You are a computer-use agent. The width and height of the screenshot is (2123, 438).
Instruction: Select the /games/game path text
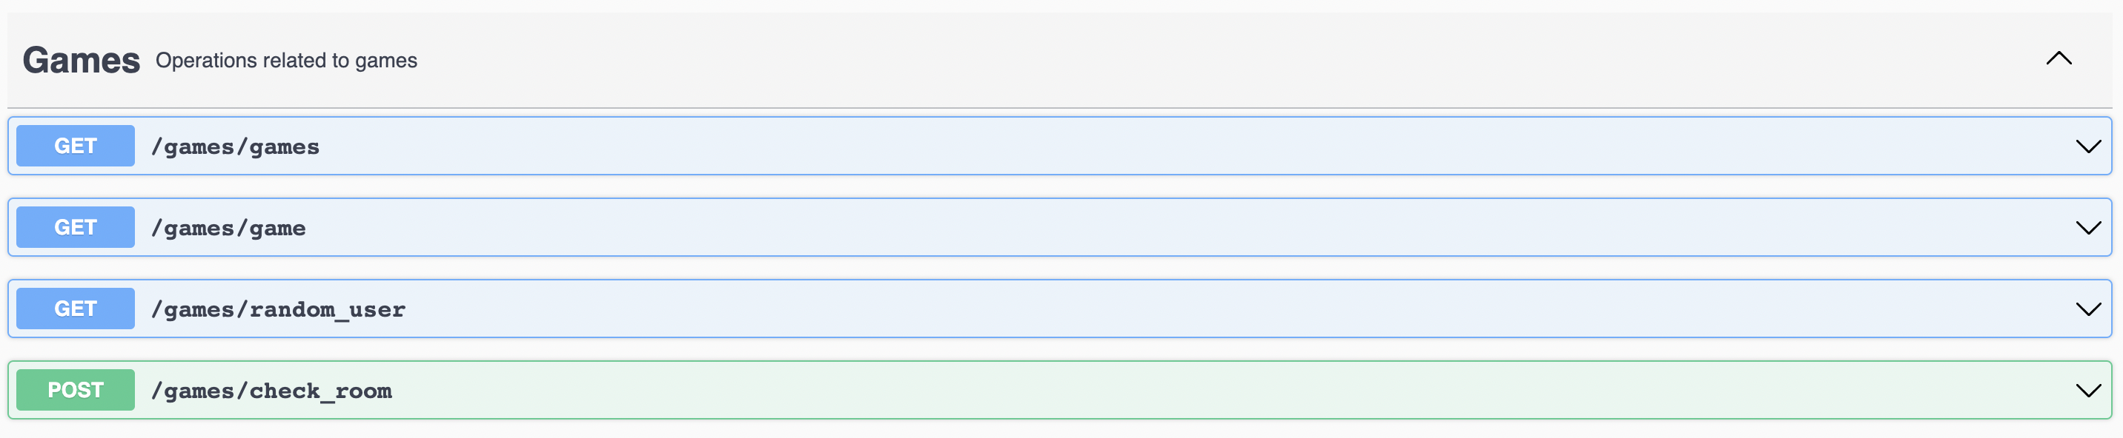pyautogui.click(x=228, y=228)
